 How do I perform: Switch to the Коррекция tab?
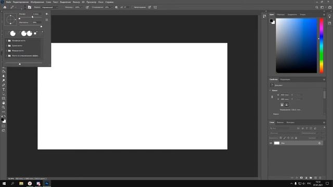285,79
